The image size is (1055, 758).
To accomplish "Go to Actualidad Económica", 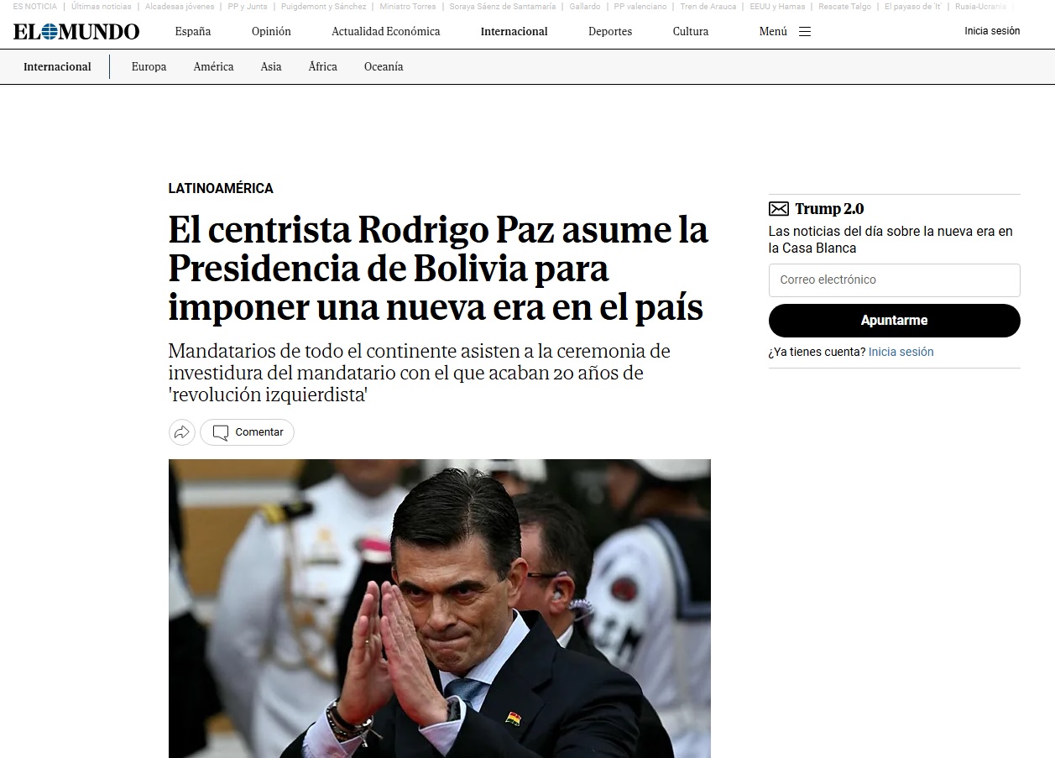I will [386, 32].
